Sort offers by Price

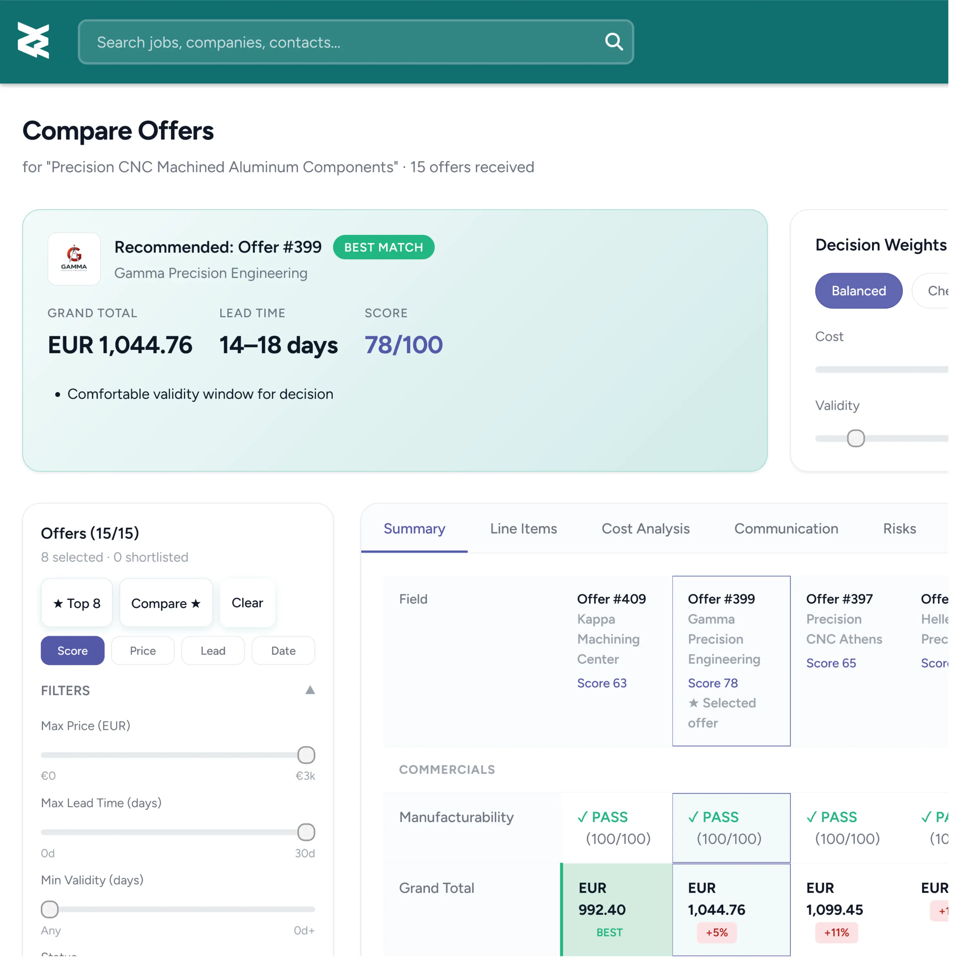pos(143,651)
